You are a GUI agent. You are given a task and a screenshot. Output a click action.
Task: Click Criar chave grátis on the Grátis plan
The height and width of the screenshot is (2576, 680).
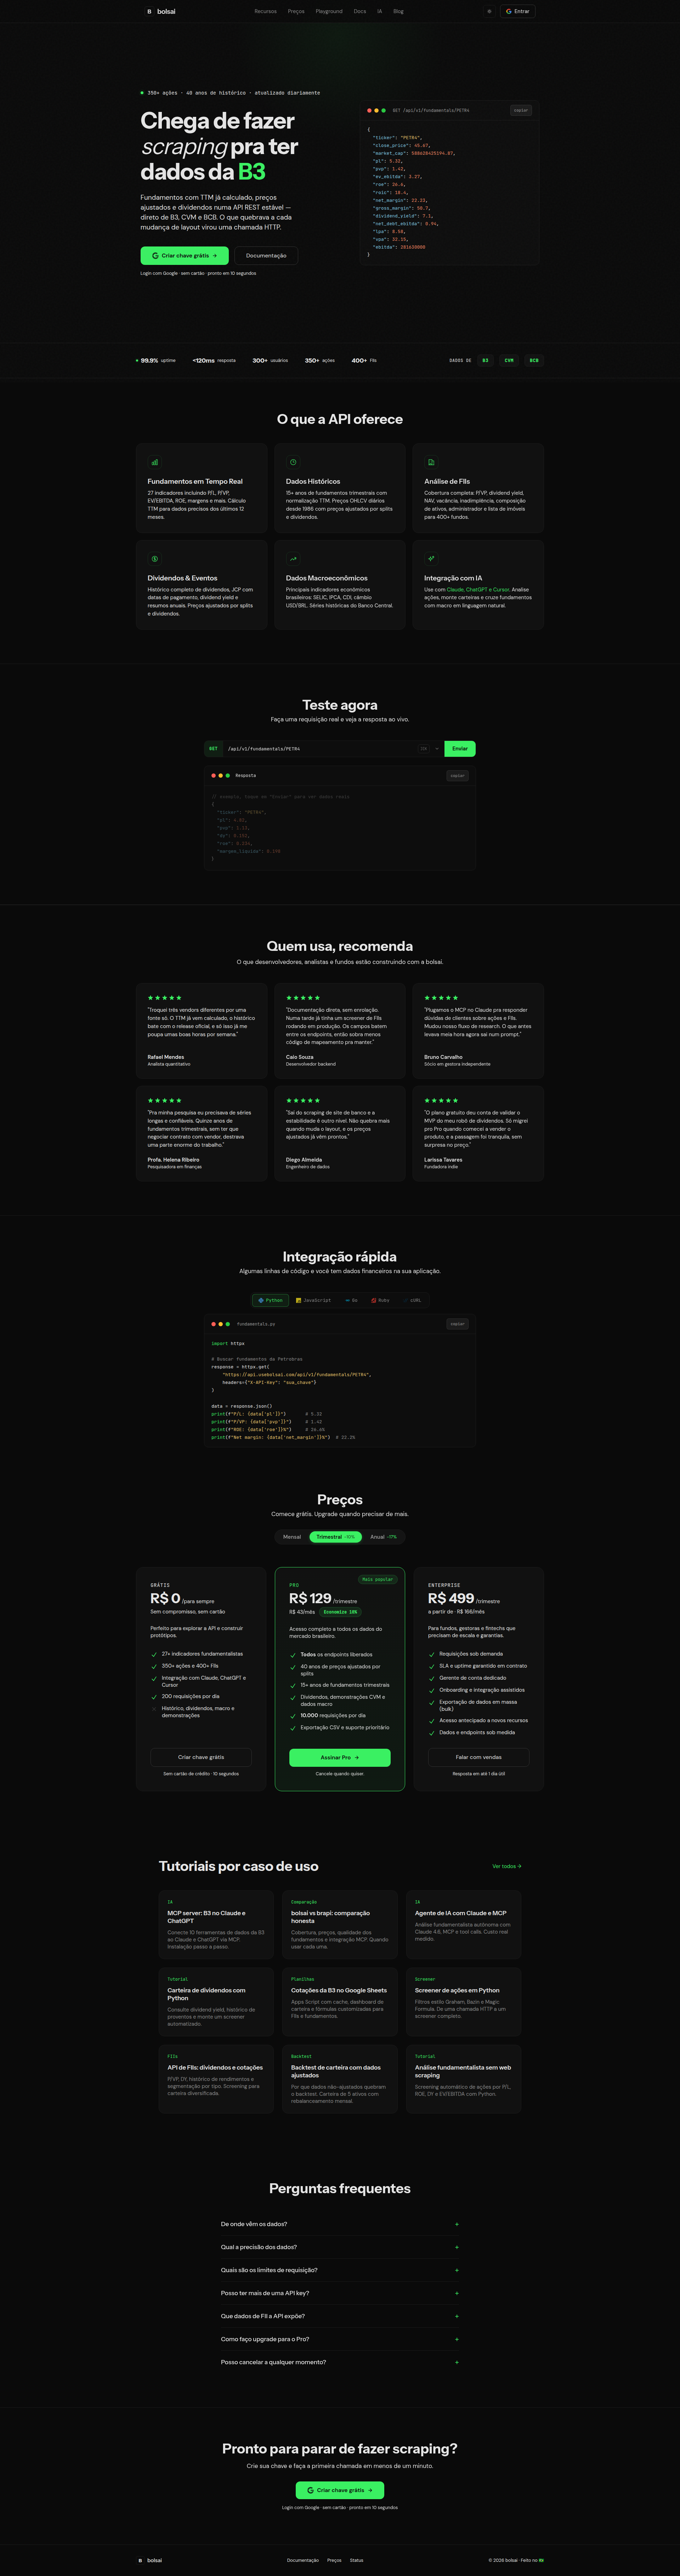(x=201, y=1757)
